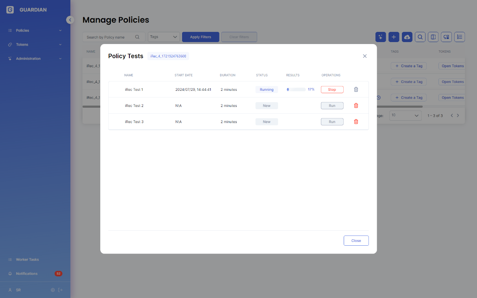Click the plus icon to add policy
Viewport: 477px width, 298px height.
click(394, 37)
